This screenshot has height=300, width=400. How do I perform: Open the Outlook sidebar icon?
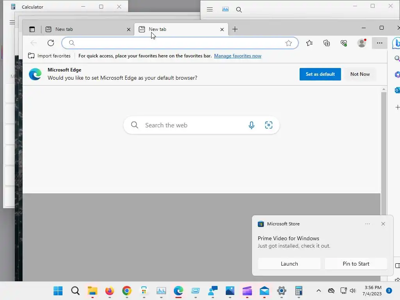(397, 90)
